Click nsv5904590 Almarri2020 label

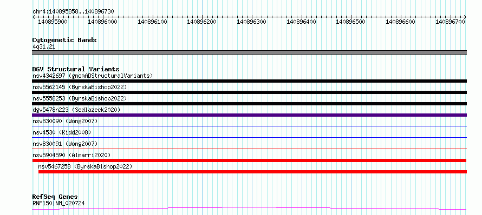pyautogui.click(x=71, y=155)
